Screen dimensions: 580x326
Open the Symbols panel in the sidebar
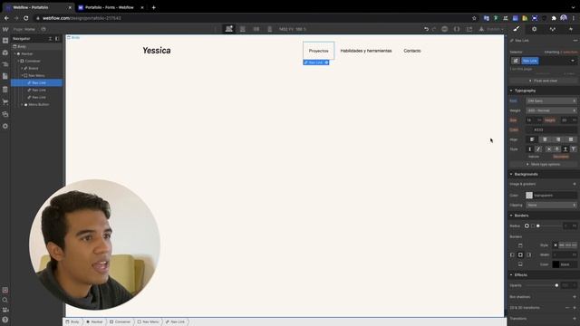point(5,53)
